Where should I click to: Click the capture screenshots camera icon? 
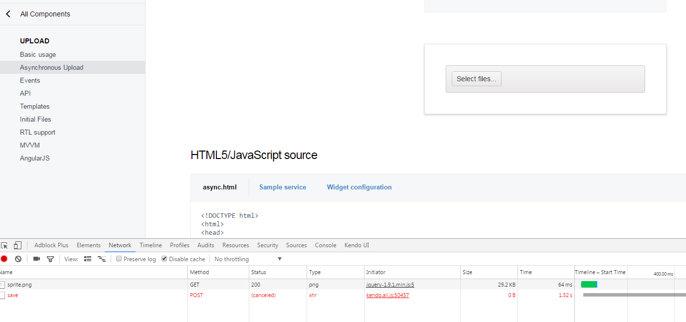(x=36, y=259)
